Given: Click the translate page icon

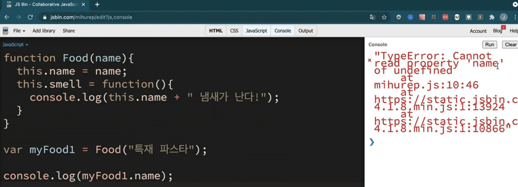Looking at the screenshot, I should coord(372,17).
